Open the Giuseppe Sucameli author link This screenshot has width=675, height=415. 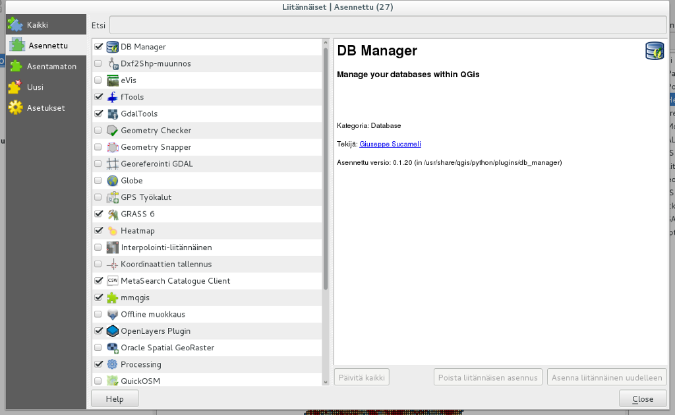pos(390,144)
